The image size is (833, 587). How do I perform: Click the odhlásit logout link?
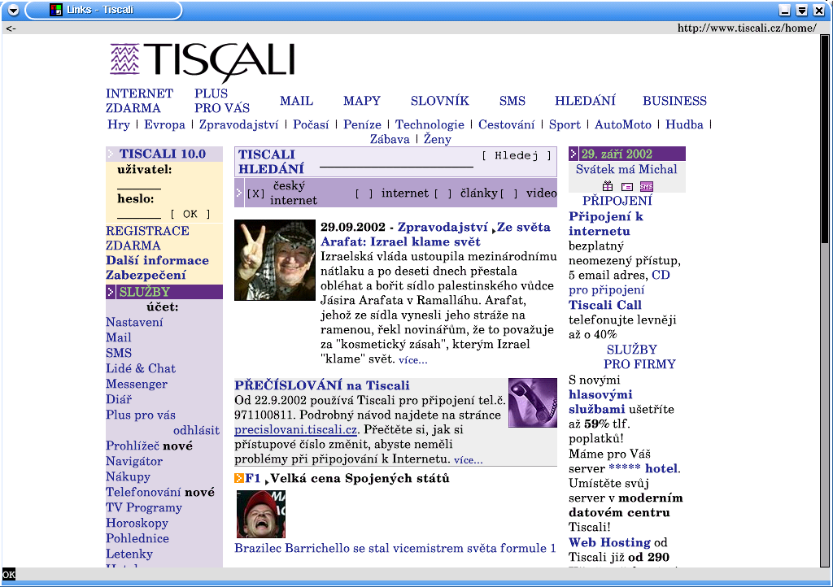[x=197, y=430]
